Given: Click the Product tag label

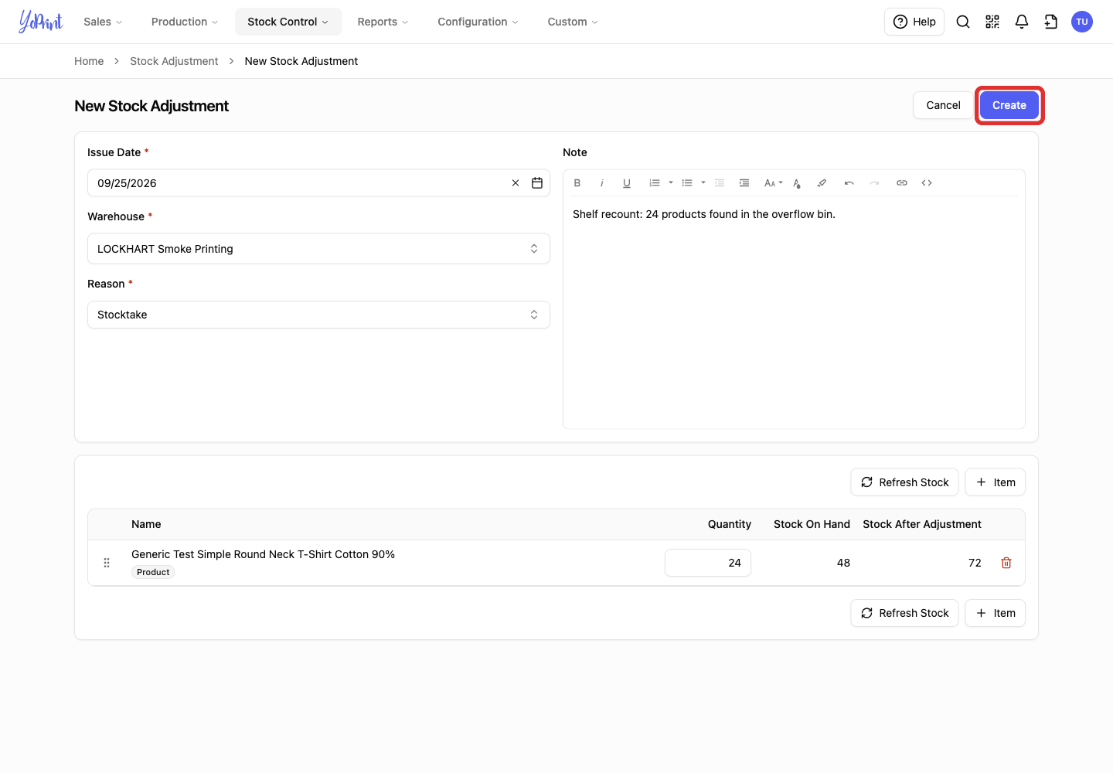Looking at the screenshot, I should coord(153,572).
